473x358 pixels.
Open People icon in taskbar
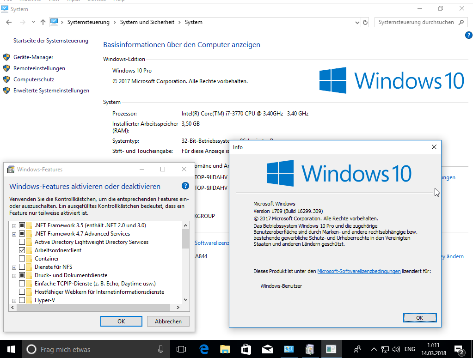357,349
